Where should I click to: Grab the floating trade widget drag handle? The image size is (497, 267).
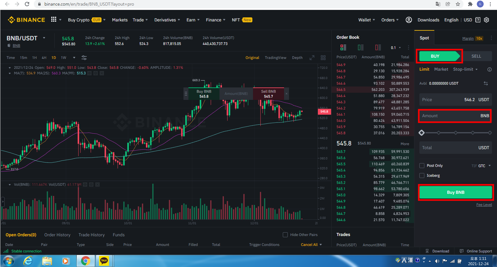click(x=186, y=94)
